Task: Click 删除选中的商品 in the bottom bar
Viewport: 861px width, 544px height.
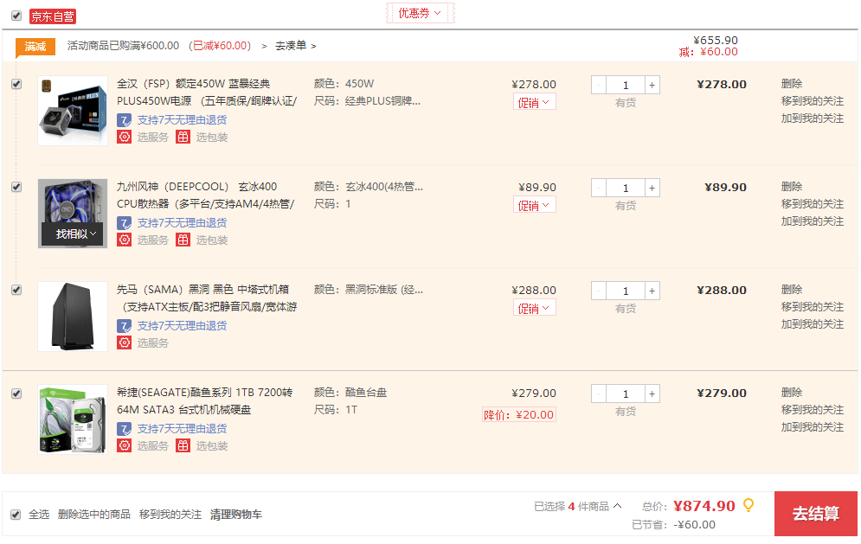Action: point(94,515)
